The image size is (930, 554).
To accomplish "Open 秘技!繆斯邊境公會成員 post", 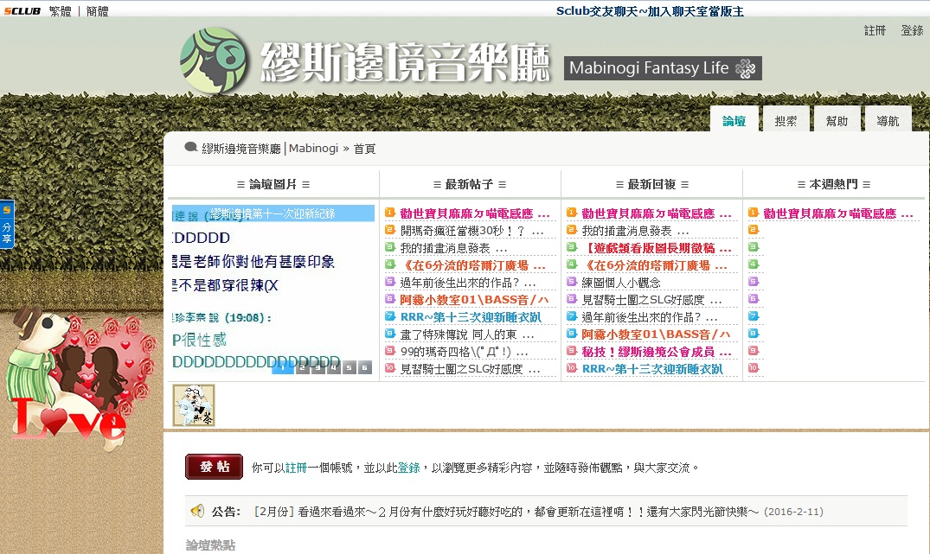I will [x=657, y=352].
